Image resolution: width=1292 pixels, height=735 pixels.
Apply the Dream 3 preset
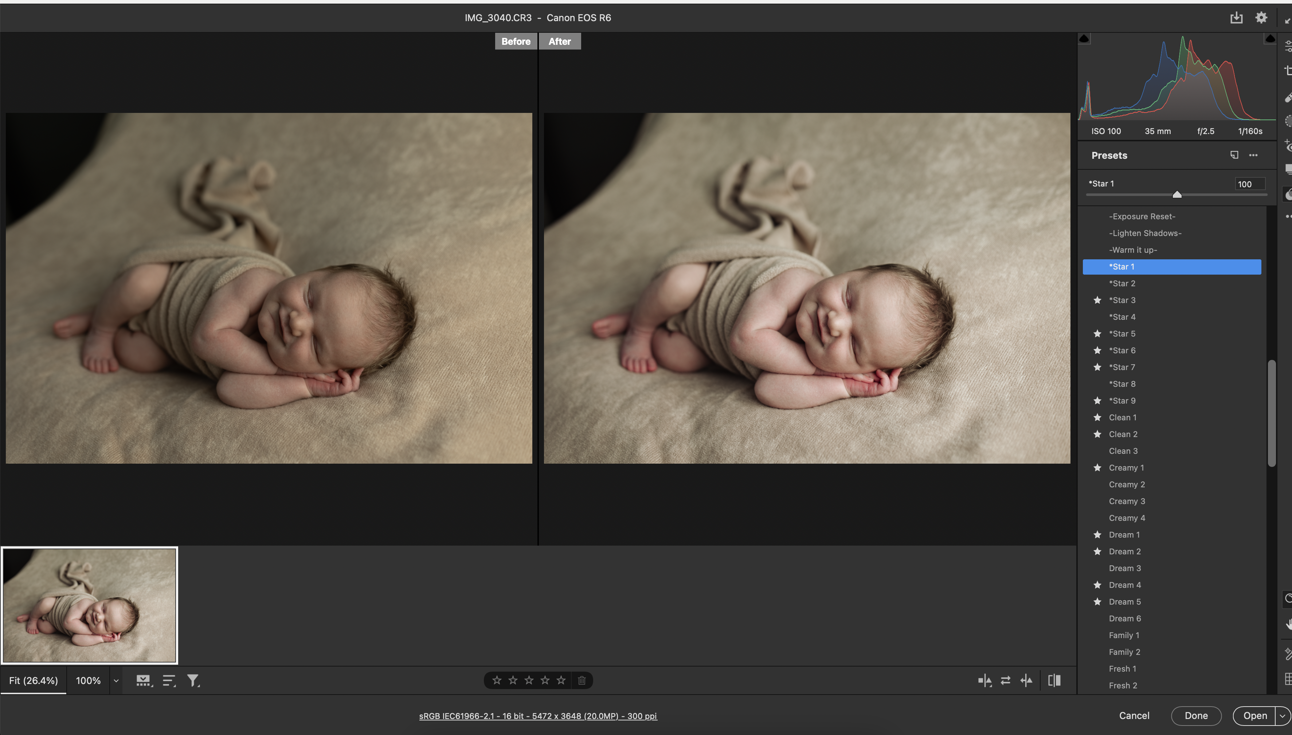(1124, 569)
